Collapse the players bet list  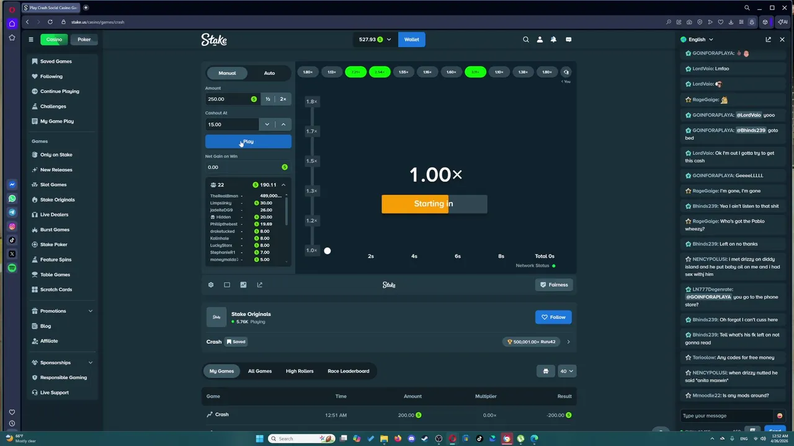(283, 185)
